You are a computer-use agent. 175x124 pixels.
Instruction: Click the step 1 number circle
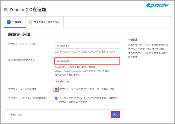pyautogui.click(x=9, y=22)
